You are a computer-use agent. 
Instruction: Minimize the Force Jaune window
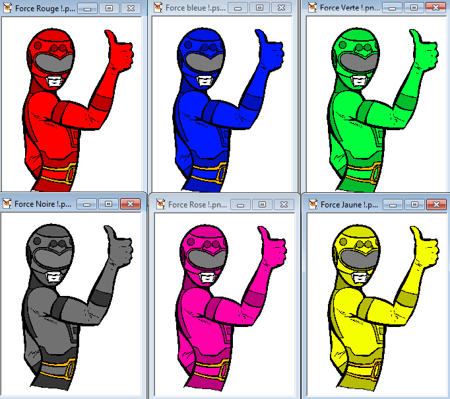(393, 205)
